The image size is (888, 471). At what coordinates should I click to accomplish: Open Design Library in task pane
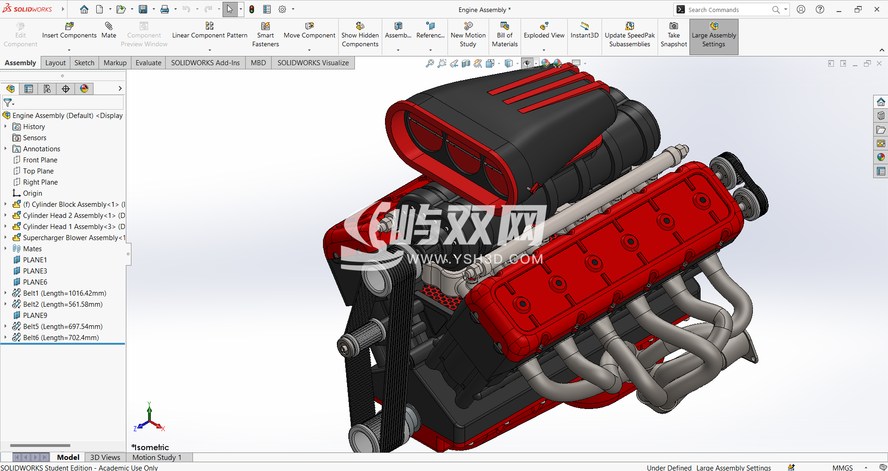coord(881,116)
